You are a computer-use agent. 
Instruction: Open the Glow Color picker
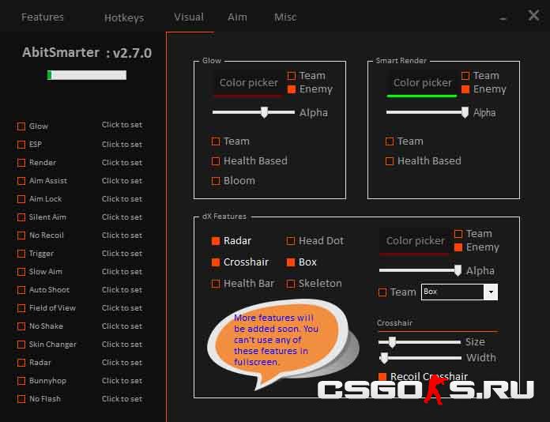[x=248, y=83]
